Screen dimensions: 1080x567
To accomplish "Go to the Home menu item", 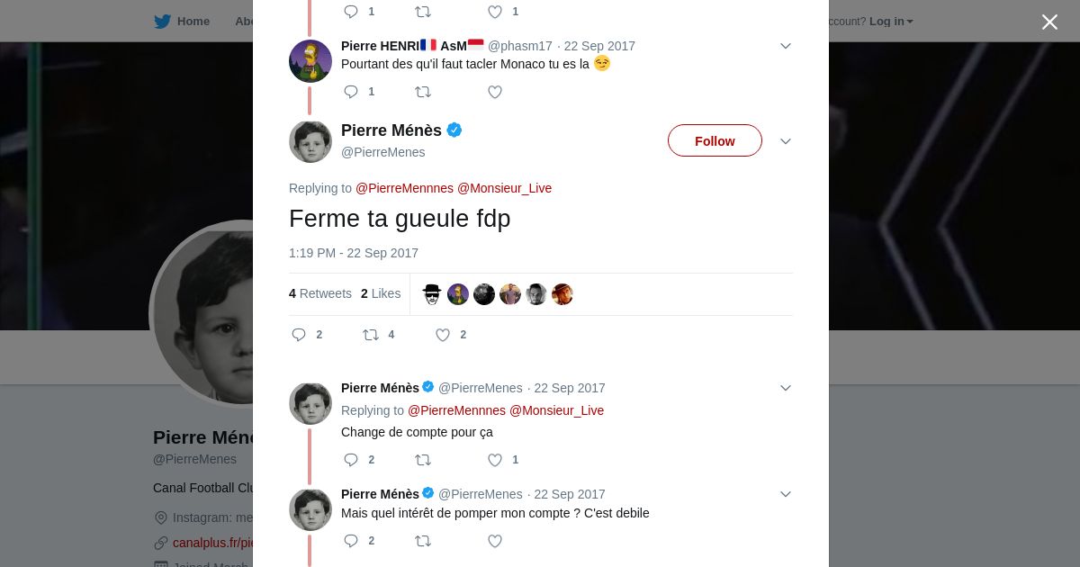I will click(193, 22).
